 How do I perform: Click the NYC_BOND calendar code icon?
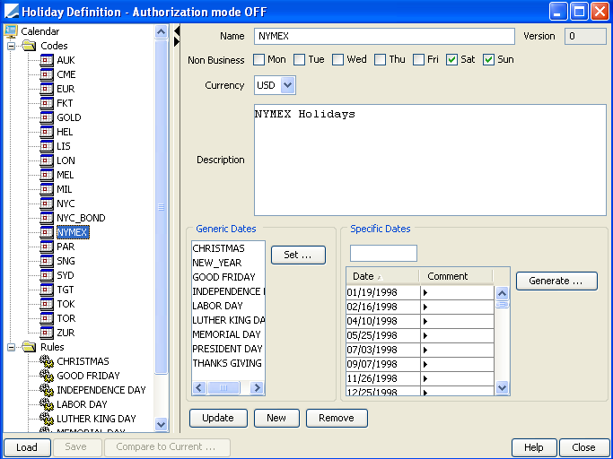47,218
